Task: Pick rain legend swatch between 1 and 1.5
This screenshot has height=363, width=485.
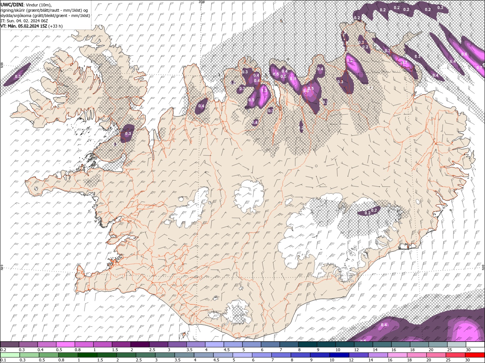Action: pos(87,355)
